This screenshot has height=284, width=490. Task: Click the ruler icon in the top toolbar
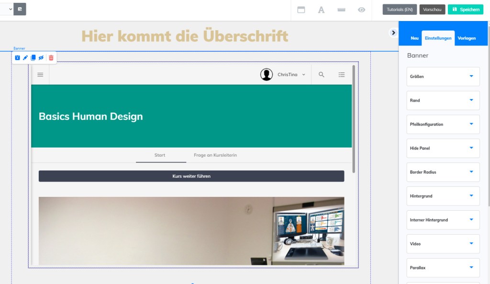(341, 10)
